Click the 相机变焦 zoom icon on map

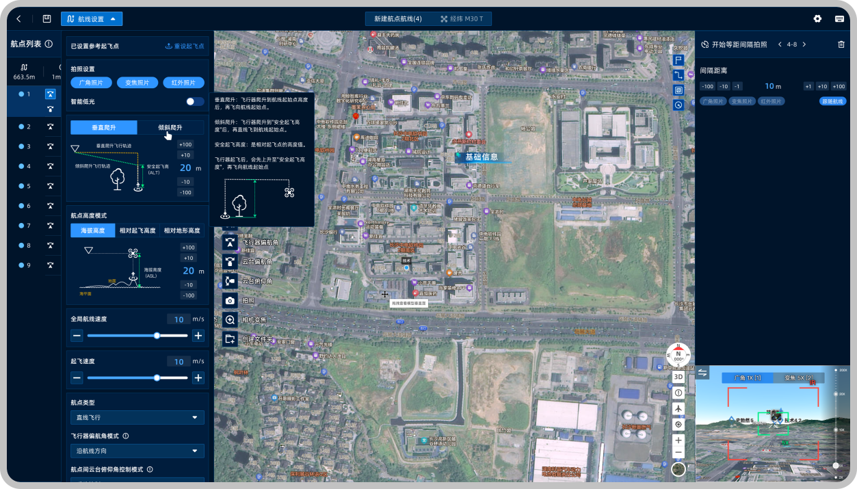(230, 319)
